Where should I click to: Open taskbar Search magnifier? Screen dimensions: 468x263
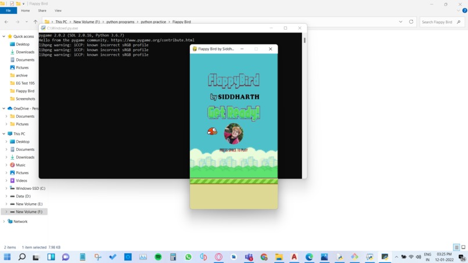(x=22, y=257)
